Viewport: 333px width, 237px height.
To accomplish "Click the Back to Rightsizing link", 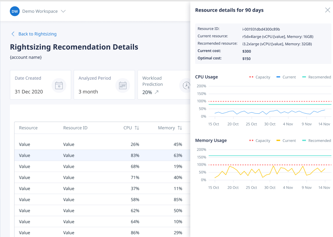I will pyautogui.click(x=37, y=34).
